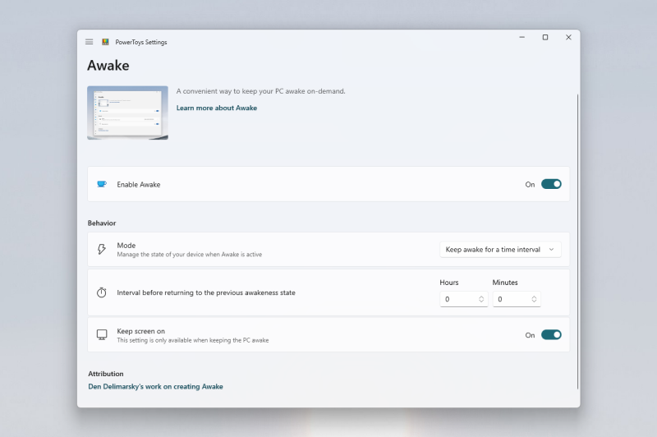This screenshot has height=437, width=657.
Task: Click the Hours spinner arrows
Action: [x=481, y=299]
